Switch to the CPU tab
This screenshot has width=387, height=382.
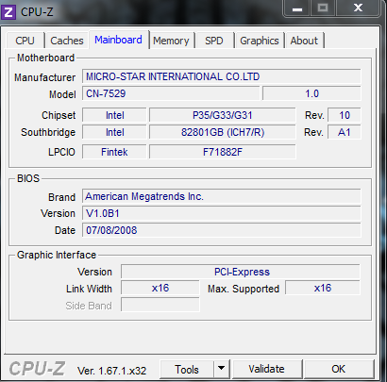point(25,41)
